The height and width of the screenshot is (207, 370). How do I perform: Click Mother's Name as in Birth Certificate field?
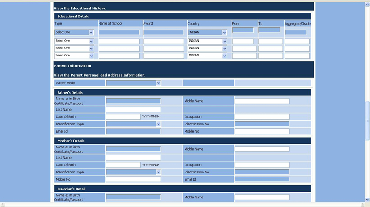tap(133, 149)
